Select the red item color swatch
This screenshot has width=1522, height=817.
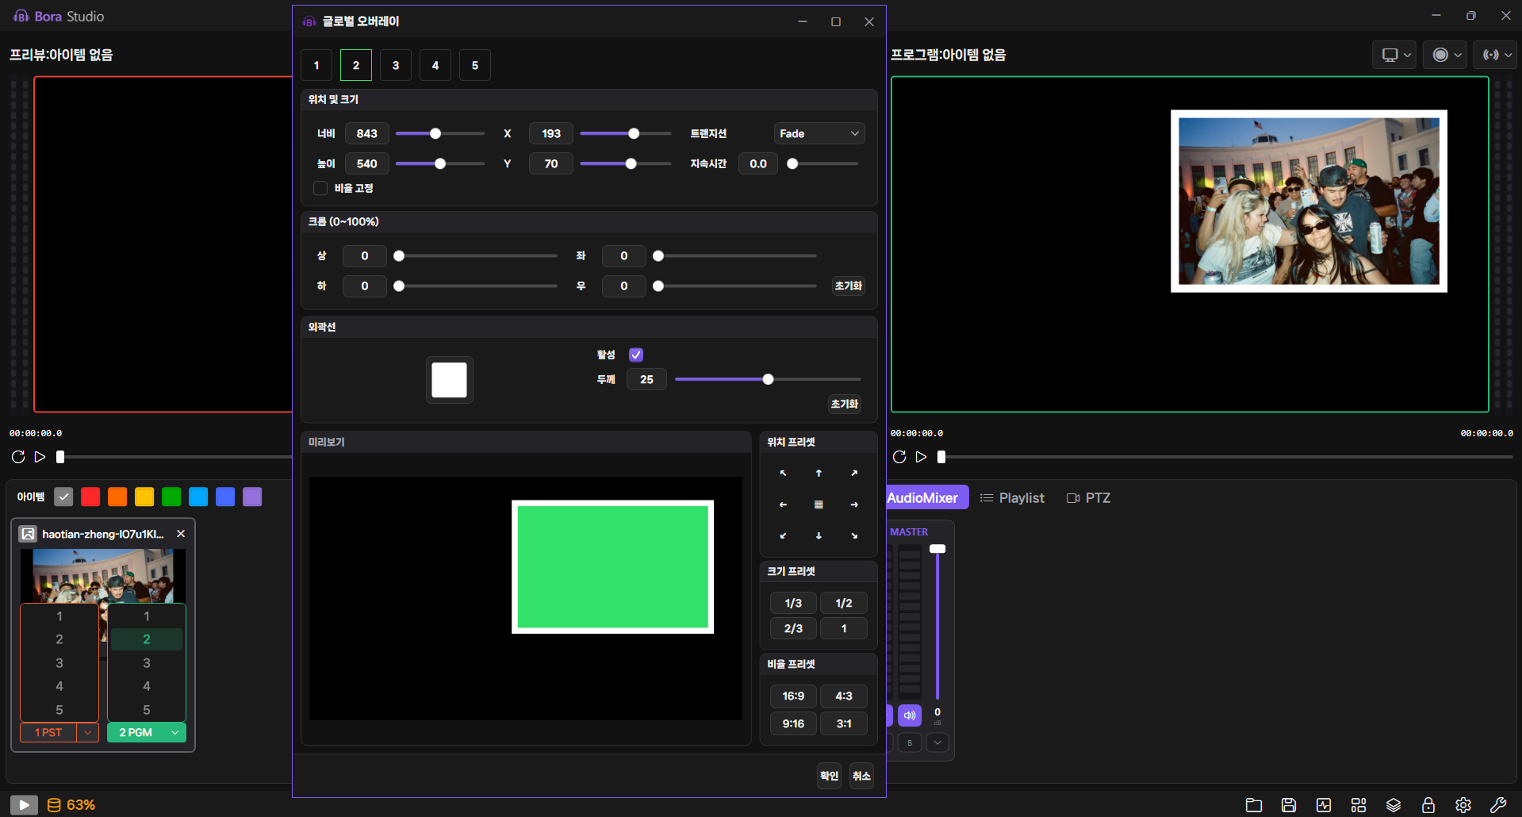[x=90, y=497]
